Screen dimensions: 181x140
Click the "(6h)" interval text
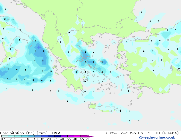[x=30, y=133]
